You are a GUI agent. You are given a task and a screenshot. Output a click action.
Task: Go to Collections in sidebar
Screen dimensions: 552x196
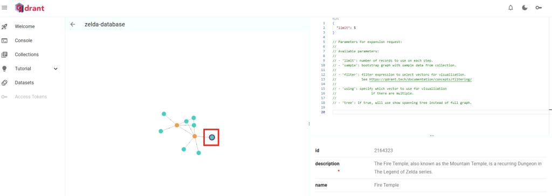[27, 54]
